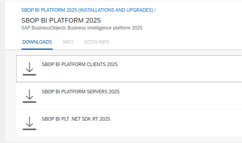Screen dimensions: 242x143
Task: Click the download icon for SBOP BI PLATFORM SERVERS 2025
Action: click(29, 96)
